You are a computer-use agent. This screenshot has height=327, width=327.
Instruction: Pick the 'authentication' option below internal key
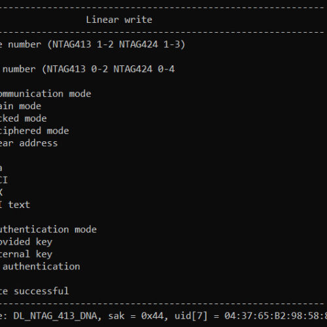click(41, 266)
